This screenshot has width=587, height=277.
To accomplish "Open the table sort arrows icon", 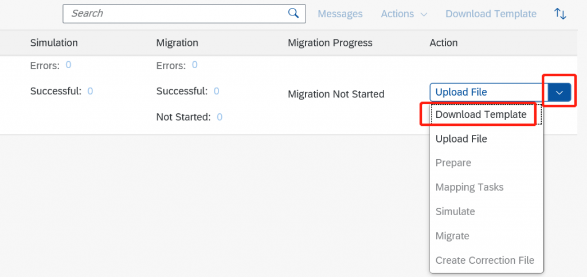I will pyautogui.click(x=560, y=14).
